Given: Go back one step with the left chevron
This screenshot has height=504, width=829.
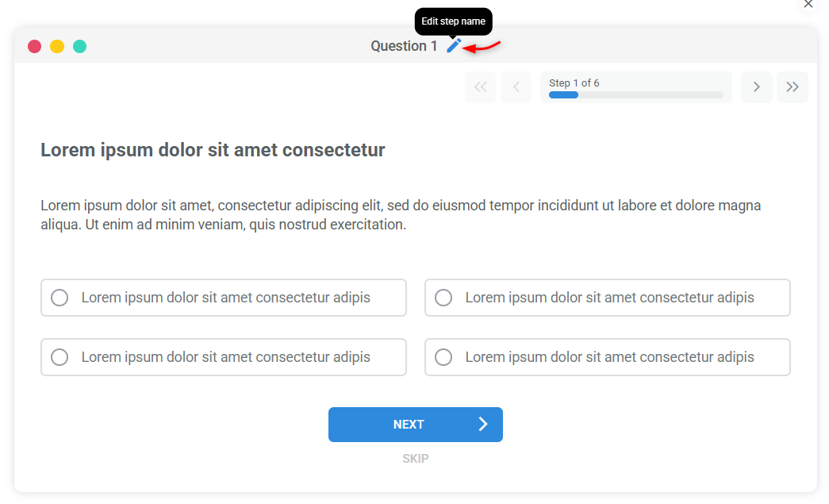Looking at the screenshot, I should tap(516, 87).
